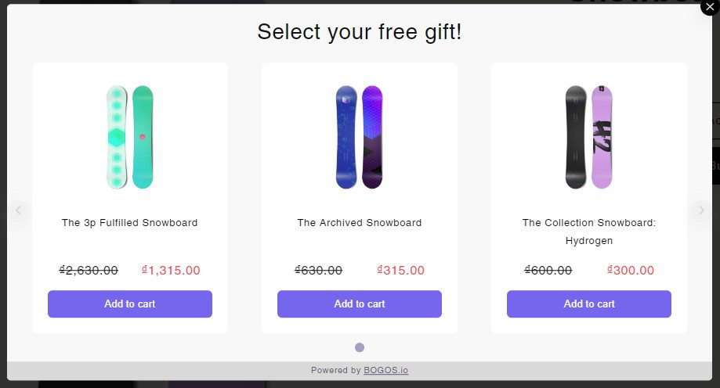Open the BOGOS.io link
Viewport: 720px width, 388px height.
click(x=385, y=371)
